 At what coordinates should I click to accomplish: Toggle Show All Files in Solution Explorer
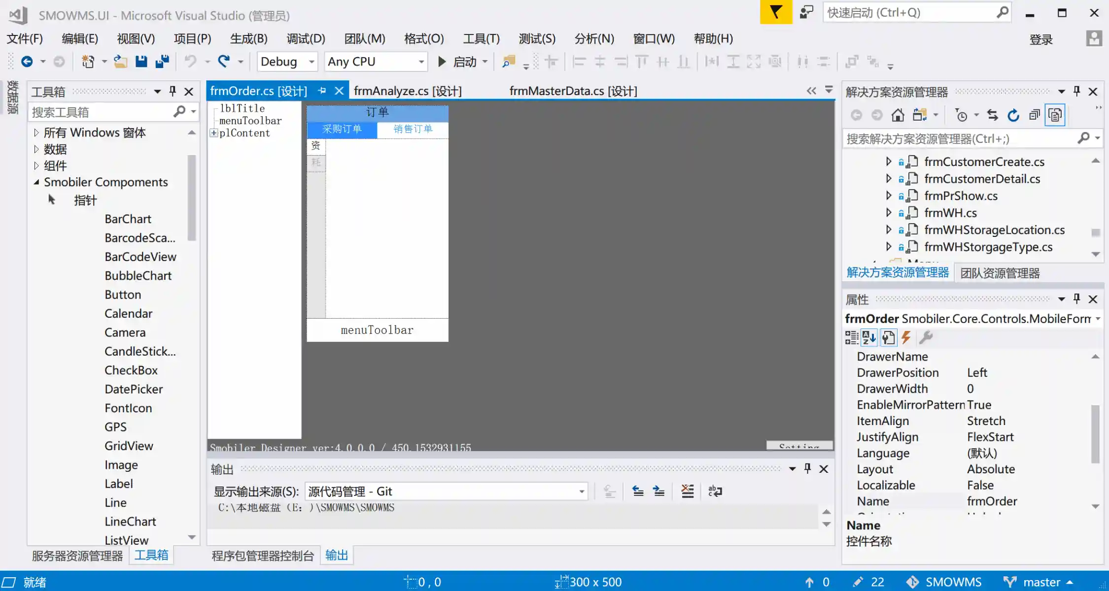click(1055, 115)
